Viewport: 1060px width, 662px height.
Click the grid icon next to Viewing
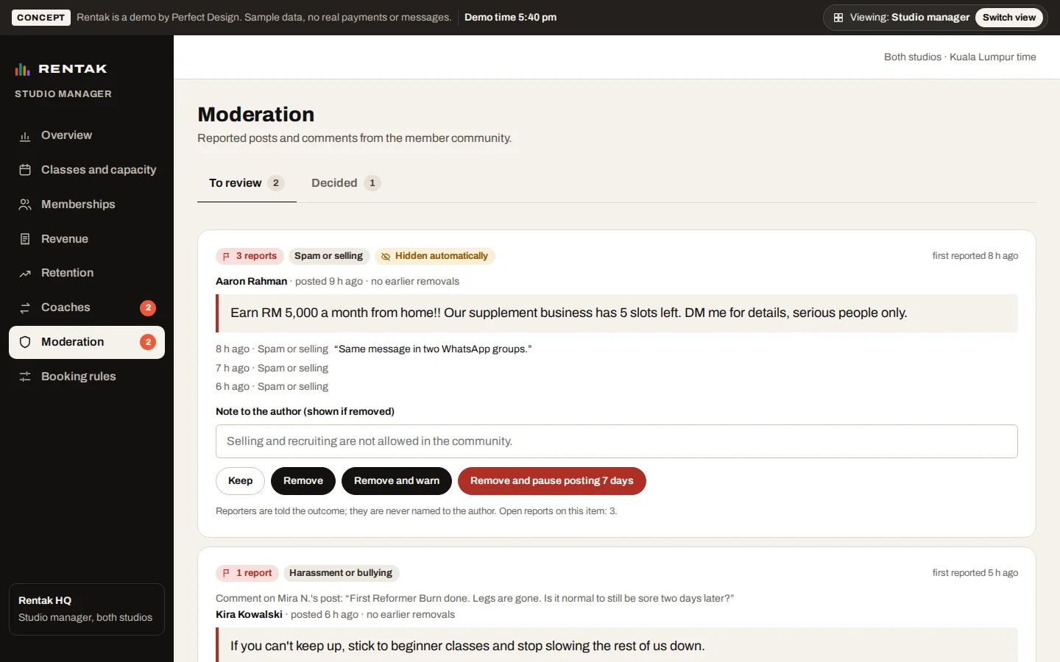tap(838, 18)
